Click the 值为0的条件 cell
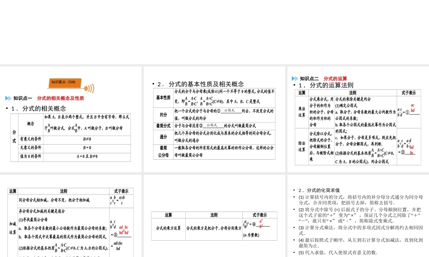This screenshot has width=429, height=257. click(30, 156)
